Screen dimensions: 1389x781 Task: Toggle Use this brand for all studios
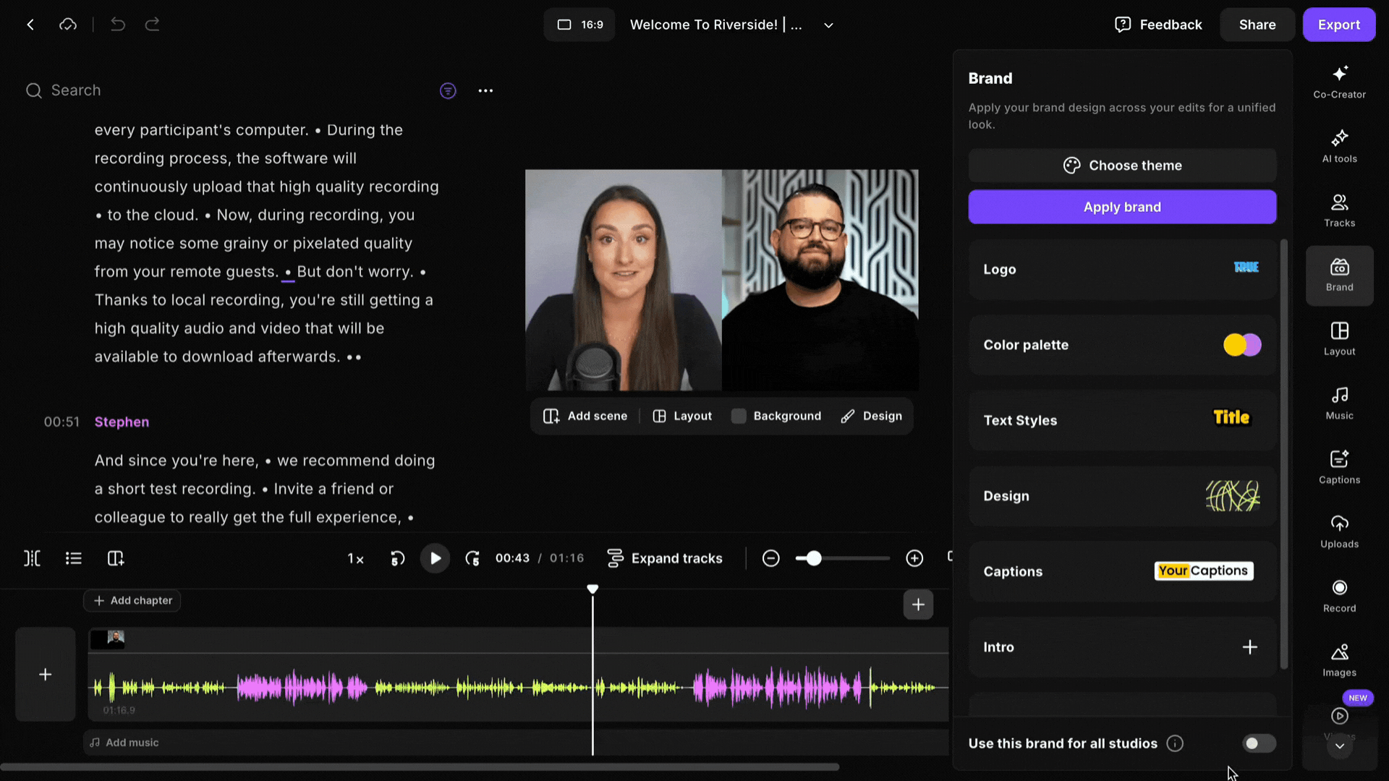[1259, 743]
